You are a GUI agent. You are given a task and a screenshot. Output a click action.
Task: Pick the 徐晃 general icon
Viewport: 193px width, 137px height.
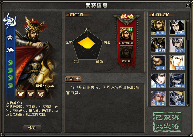point(158,98)
